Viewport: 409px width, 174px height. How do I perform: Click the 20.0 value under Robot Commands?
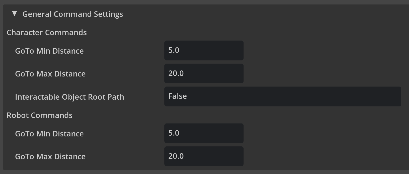[176, 156]
